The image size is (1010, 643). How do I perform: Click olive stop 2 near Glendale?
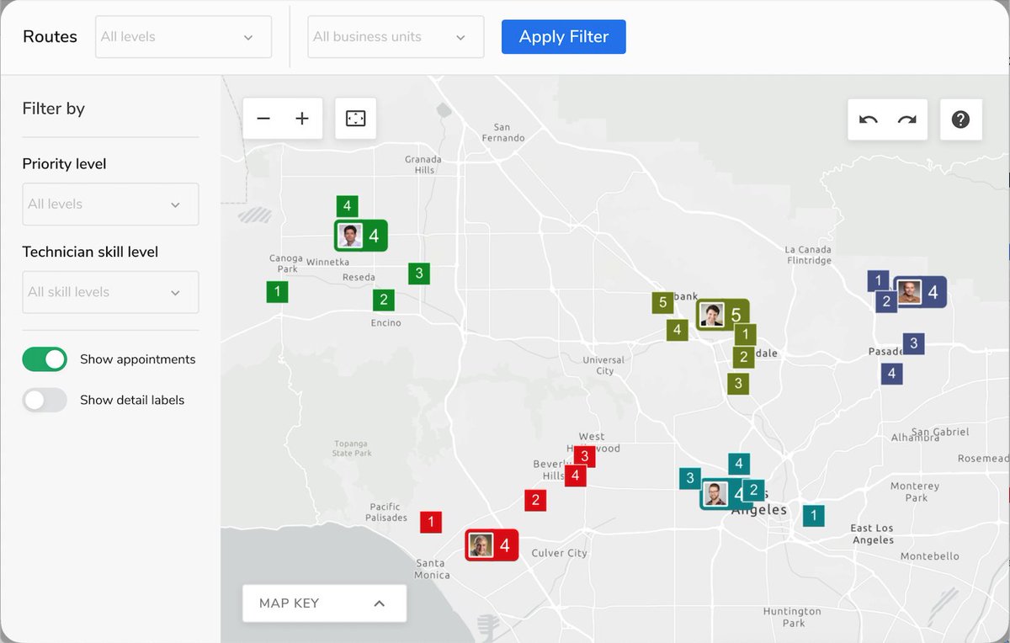742,357
